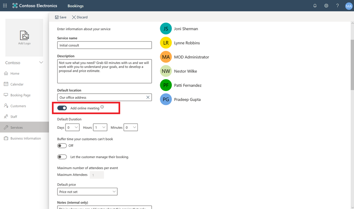Click the name Pradeep Gupta
The width and height of the screenshot is (354, 209).
(x=187, y=99)
